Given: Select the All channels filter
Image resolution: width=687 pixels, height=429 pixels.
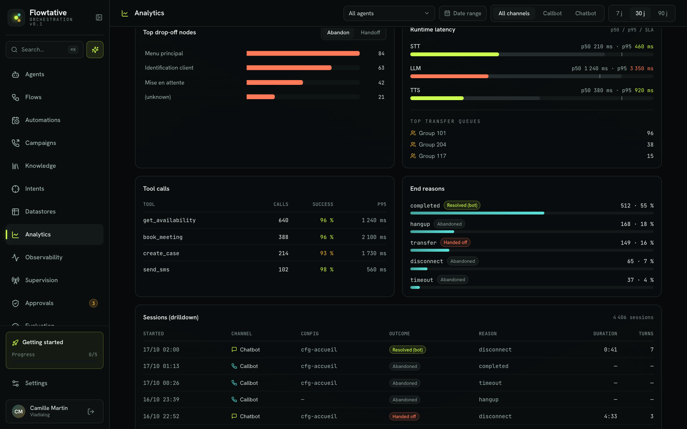Looking at the screenshot, I should [x=514, y=13].
